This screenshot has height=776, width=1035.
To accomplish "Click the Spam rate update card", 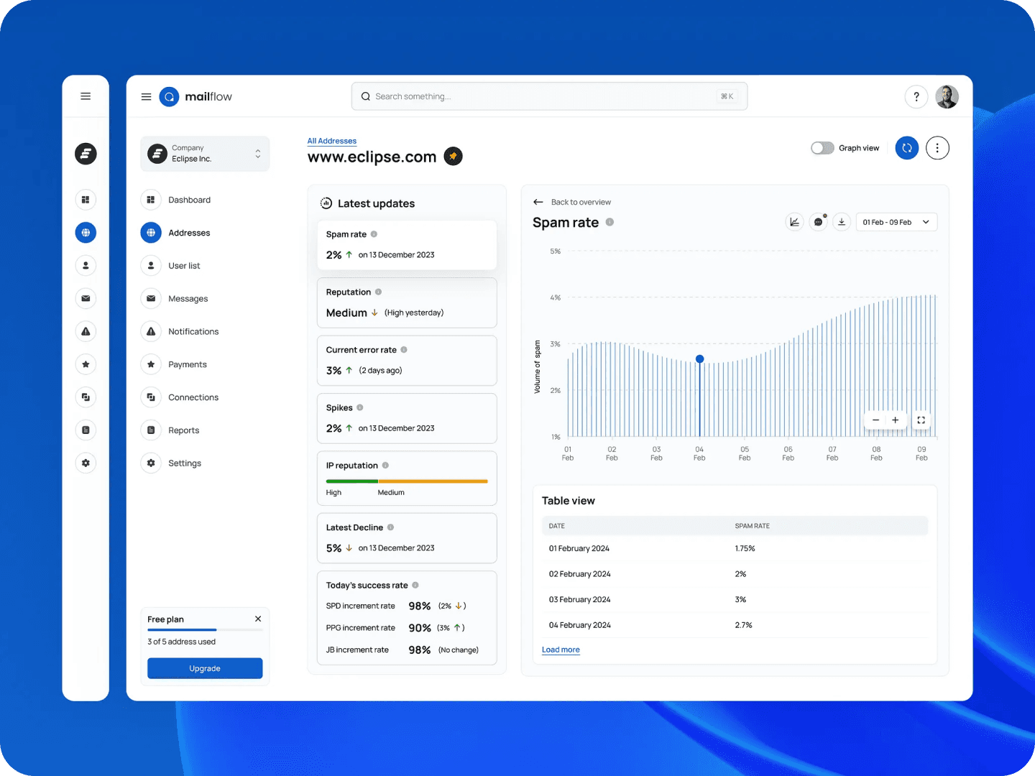I will point(407,245).
